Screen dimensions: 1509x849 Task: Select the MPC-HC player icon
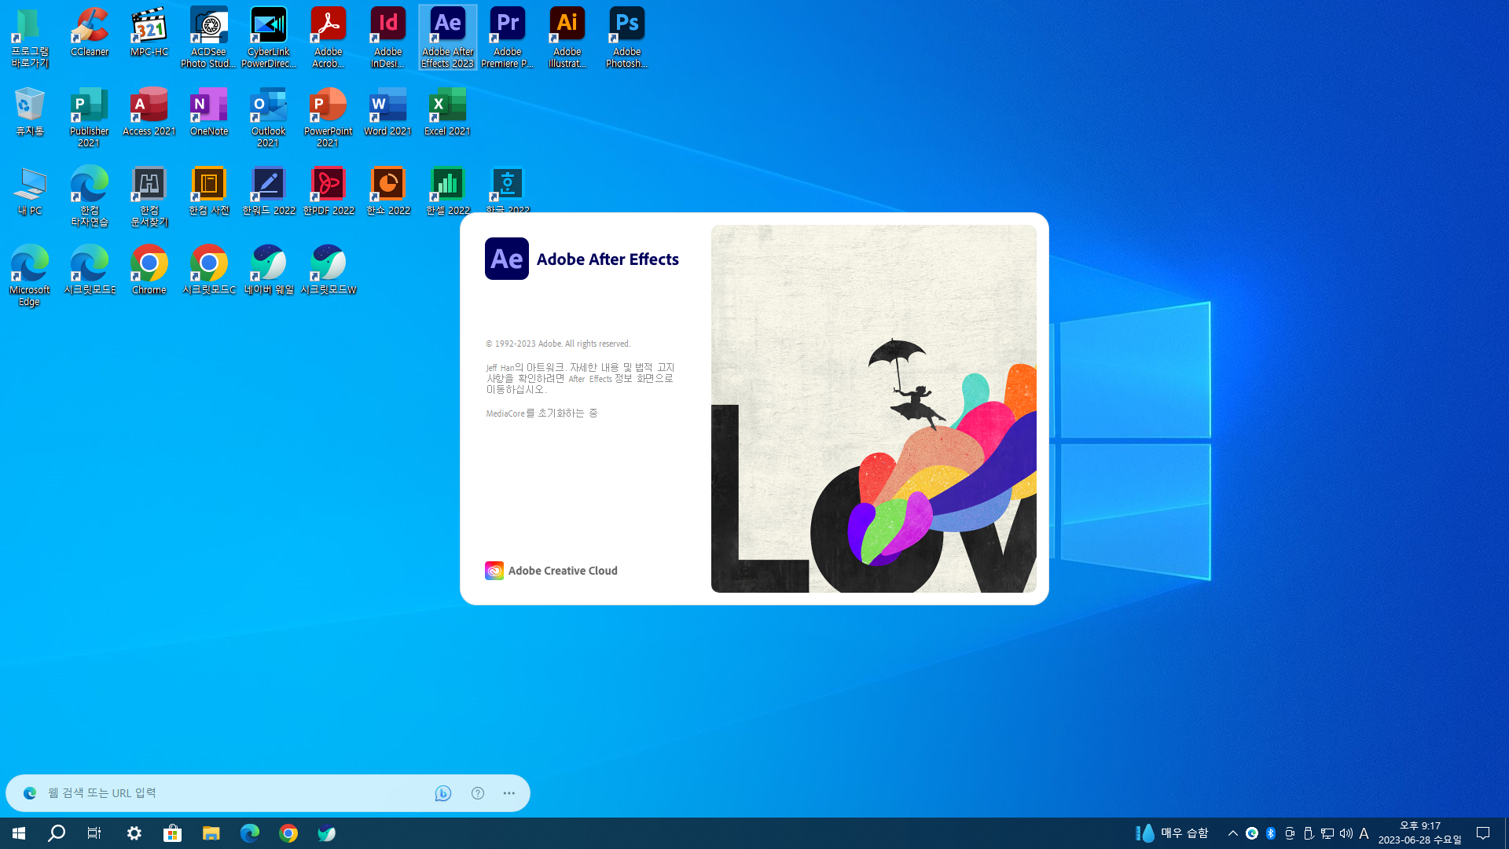pyautogui.click(x=149, y=28)
